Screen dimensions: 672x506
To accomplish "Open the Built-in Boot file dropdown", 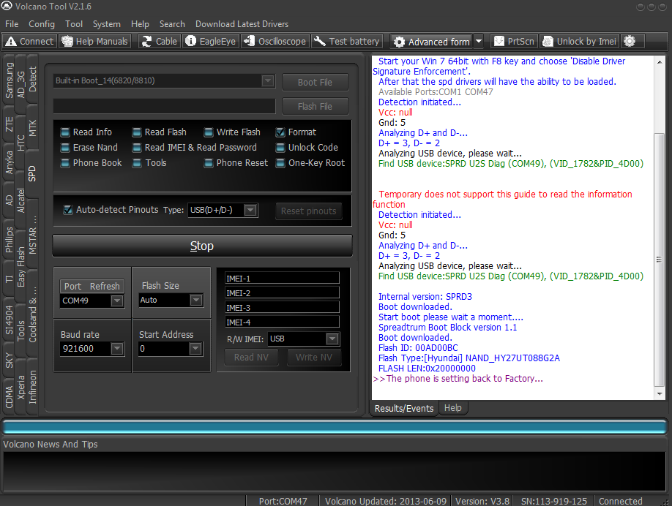I will [x=268, y=80].
